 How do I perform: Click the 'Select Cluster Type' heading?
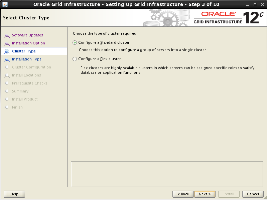coord(26,18)
